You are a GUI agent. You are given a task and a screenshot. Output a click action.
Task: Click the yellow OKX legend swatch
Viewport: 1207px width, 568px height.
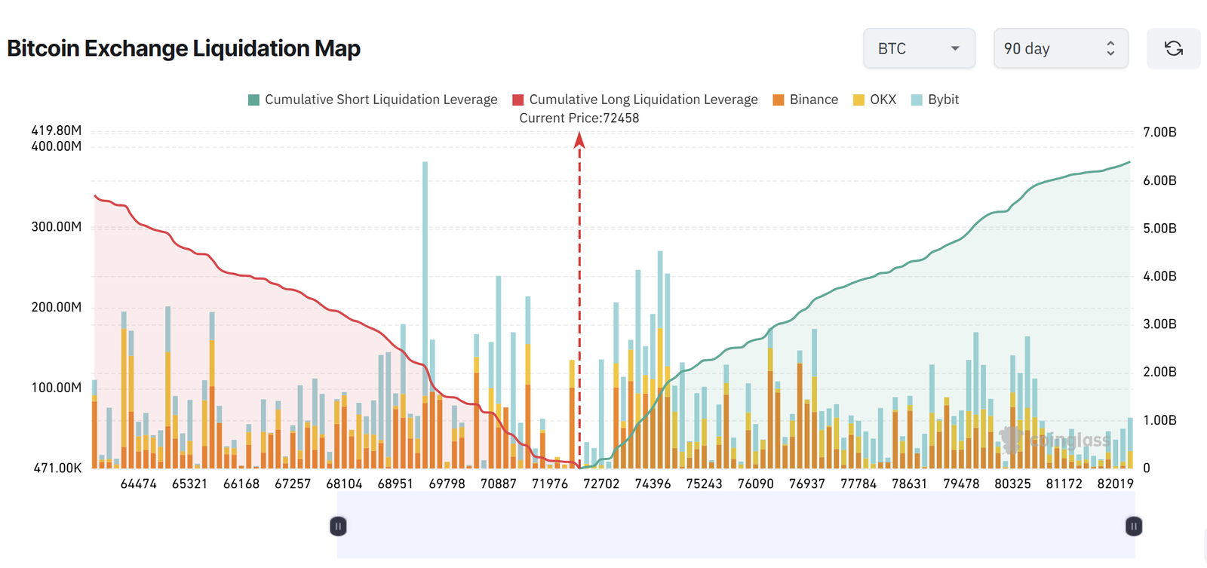coord(858,100)
